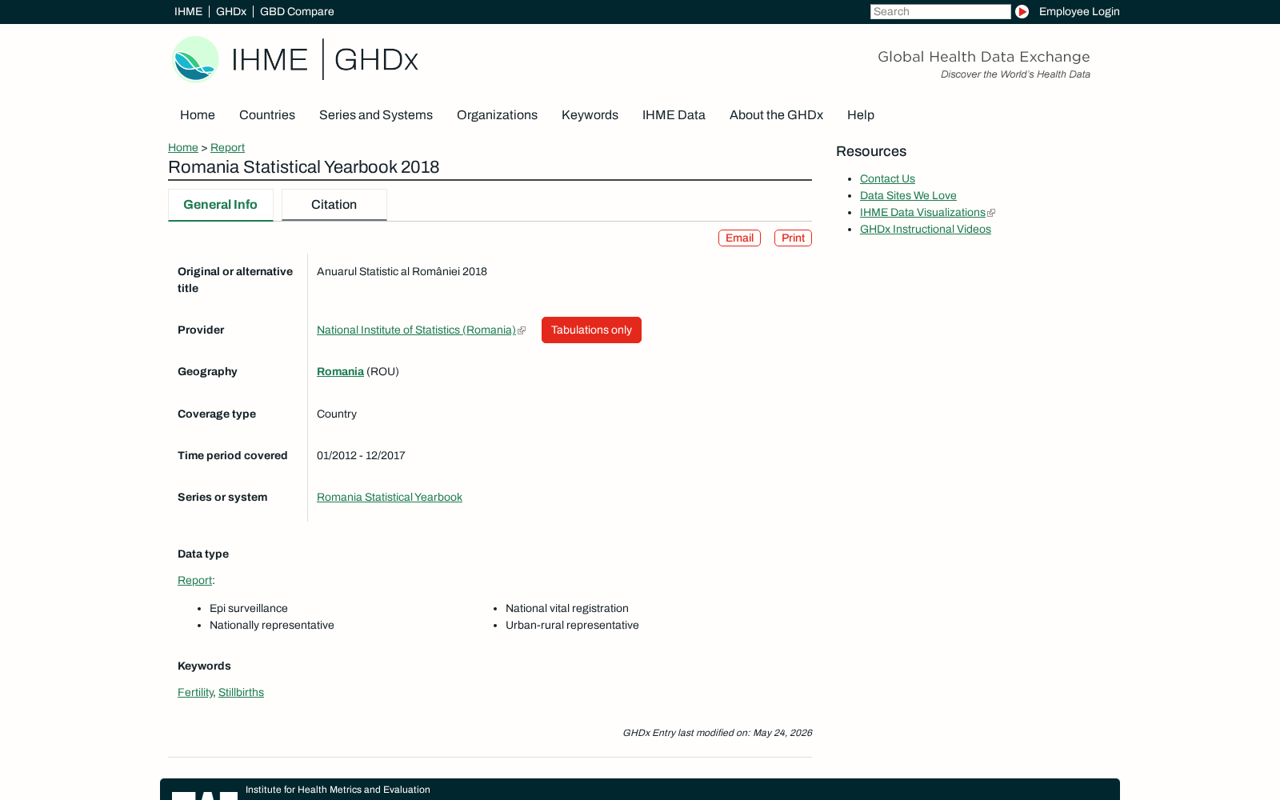Open the Help menu
The image size is (1280, 800).
861,115
